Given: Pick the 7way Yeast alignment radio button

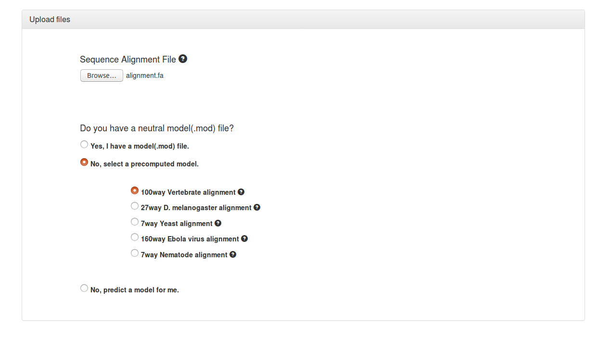Looking at the screenshot, I should [135, 222].
